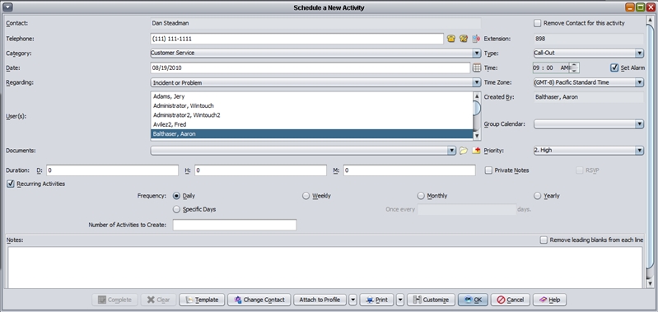Click the green maximize window button
This screenshot has width=658, height=312.
[x=640, y=7]
